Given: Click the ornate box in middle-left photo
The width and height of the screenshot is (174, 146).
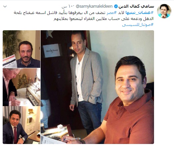Looking at the screenshot, I should [33, 93].
